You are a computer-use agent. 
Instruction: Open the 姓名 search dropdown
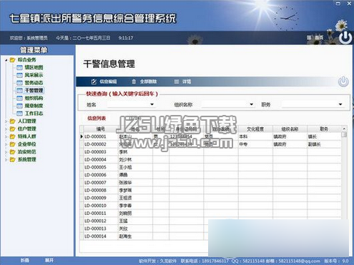152,104
